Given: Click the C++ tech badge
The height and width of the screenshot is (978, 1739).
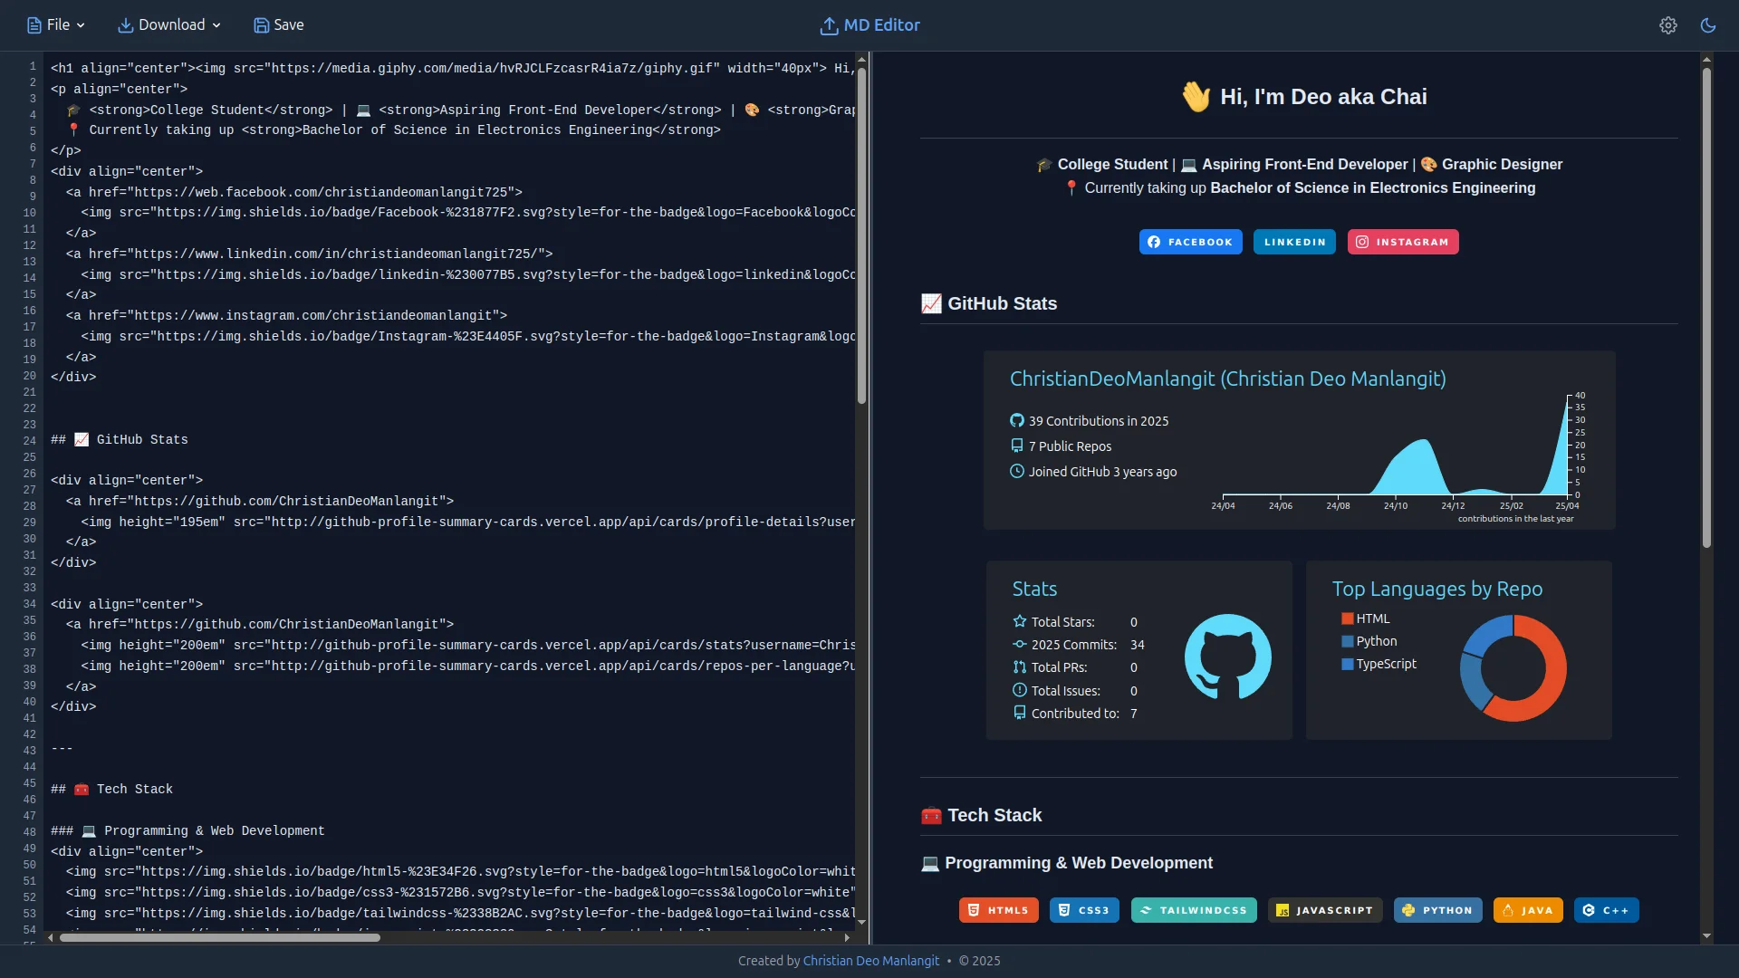Looking at the screenshot, I should point(1607,910).
